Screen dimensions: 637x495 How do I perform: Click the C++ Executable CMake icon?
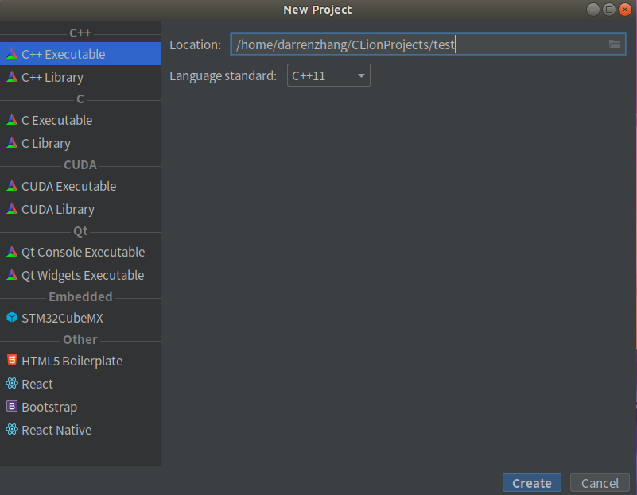(x=12, y=53)
